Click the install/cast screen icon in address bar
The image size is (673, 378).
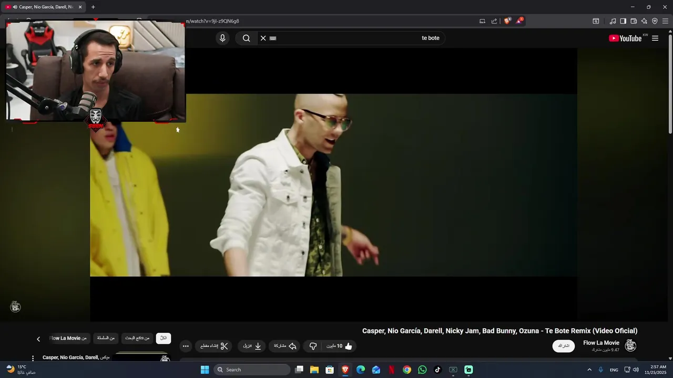(482, 21)
